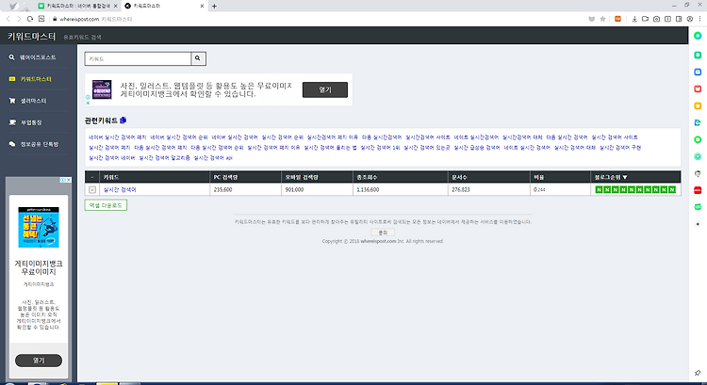Click the ad info icon on banner ad
707x385 pixels.
pyautogui.click(x=88, y=97)
